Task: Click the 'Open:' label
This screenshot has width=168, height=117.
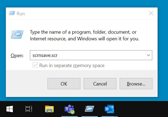Action: tap(17, 56)
